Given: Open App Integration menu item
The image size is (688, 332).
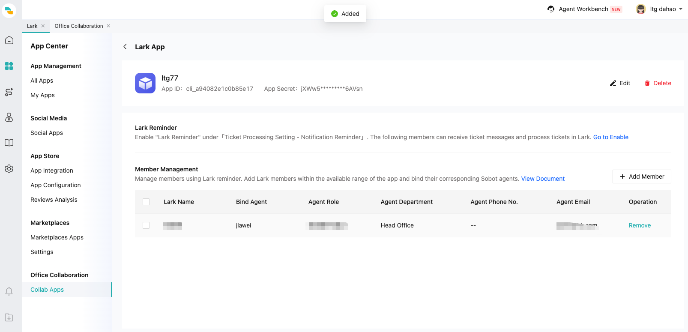Looking at the screenshot, I should pyautogui.click(x=52, y=170).
